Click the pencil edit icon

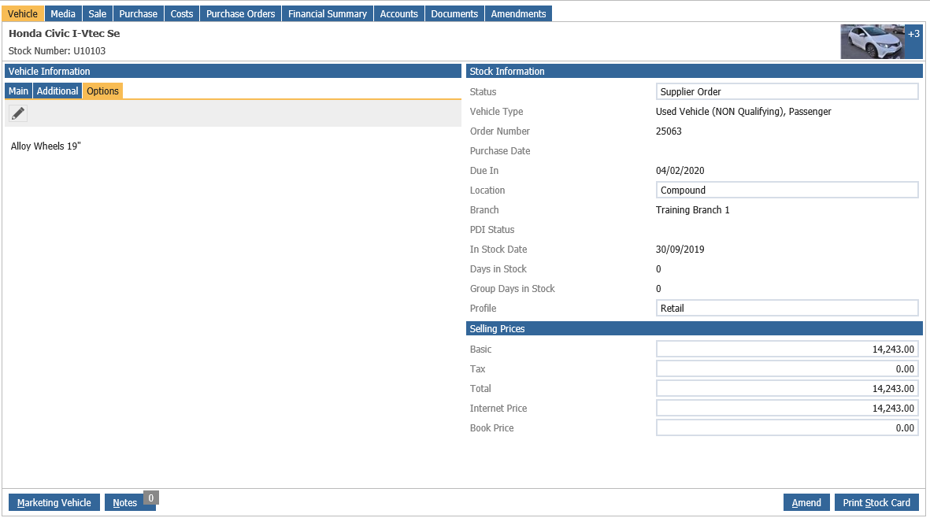18,113
